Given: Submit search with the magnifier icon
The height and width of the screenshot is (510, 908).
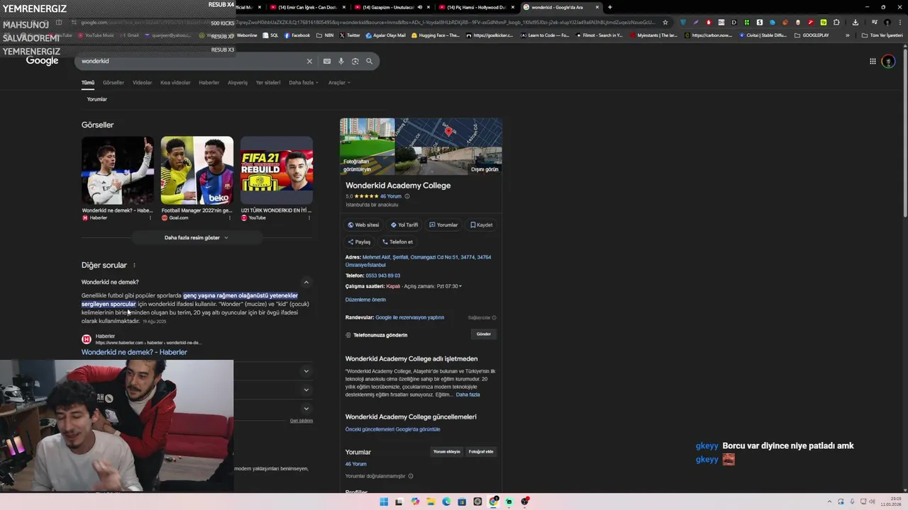Looking at the screenshot, I should coord(369,61).
